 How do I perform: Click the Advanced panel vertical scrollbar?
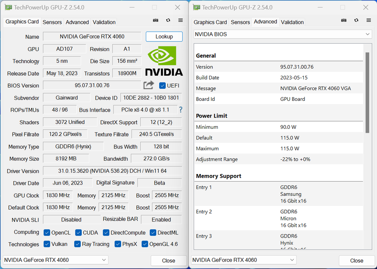367,92
